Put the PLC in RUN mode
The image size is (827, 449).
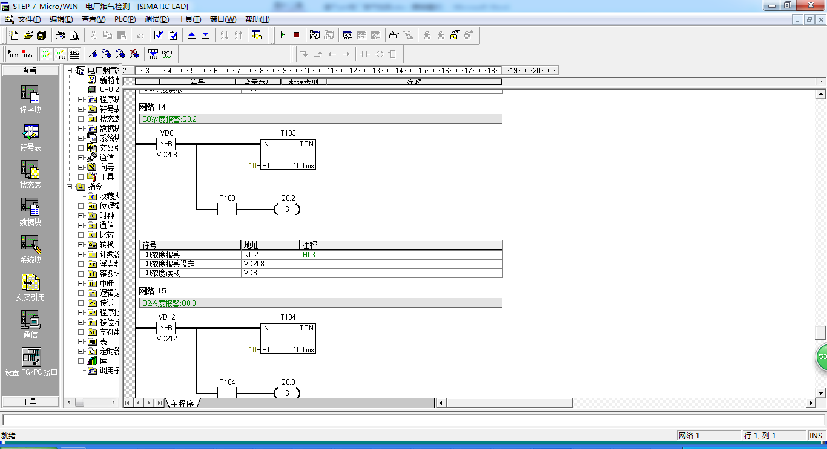tap(282, 35)
